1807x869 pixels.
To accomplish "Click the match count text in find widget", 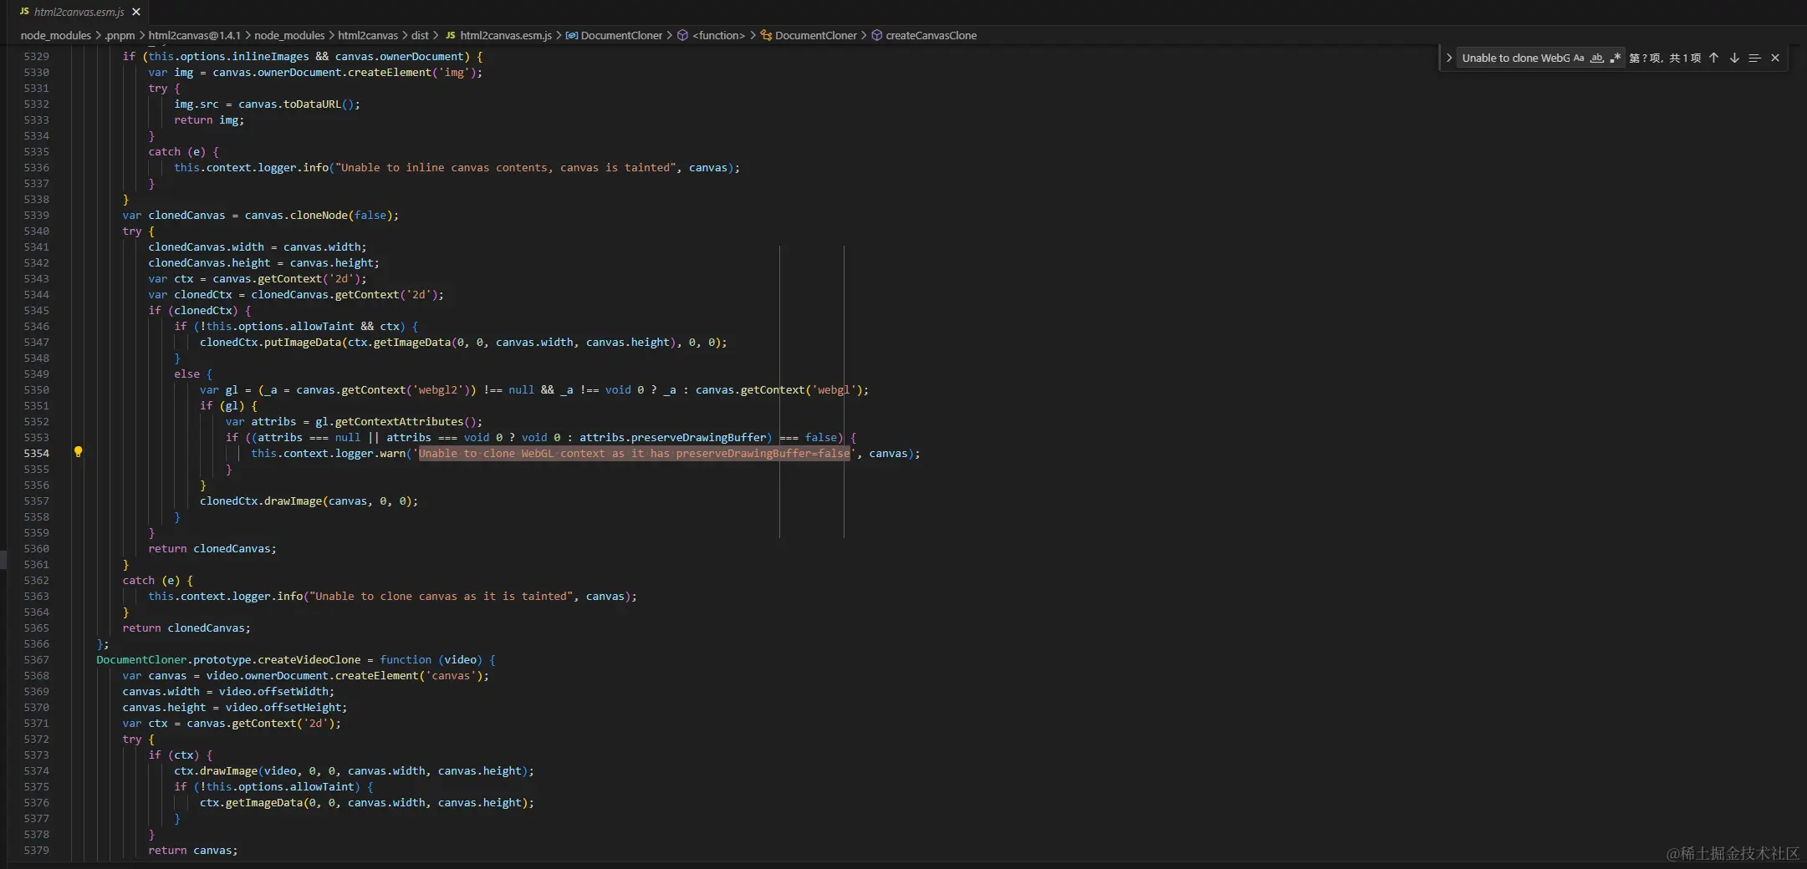I will [1665, 58].
